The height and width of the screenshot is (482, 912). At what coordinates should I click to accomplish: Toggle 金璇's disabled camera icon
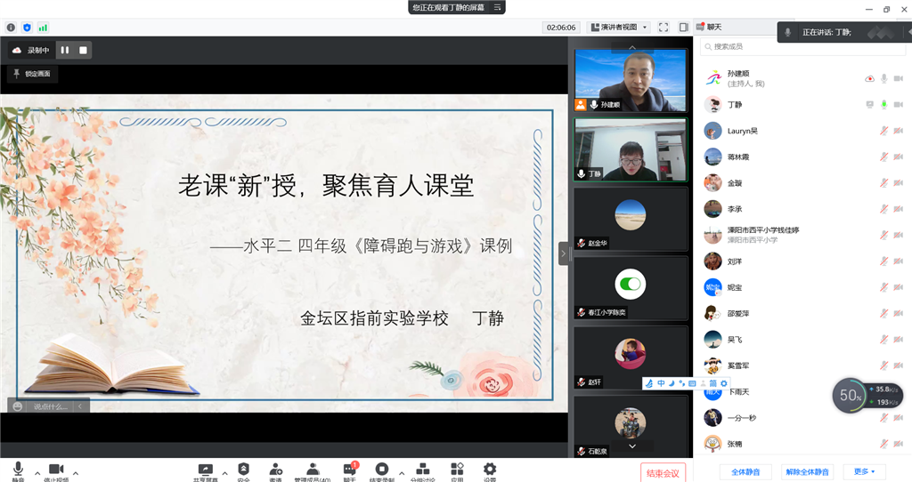click(x=899, y=183)
